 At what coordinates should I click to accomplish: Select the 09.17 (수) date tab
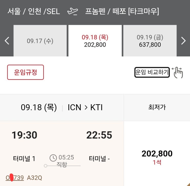click(x=40, y=41)
